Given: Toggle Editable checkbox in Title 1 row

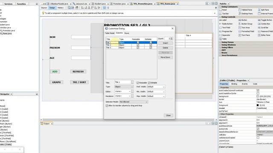Looking at the screenshot, I should coord(151,42).
